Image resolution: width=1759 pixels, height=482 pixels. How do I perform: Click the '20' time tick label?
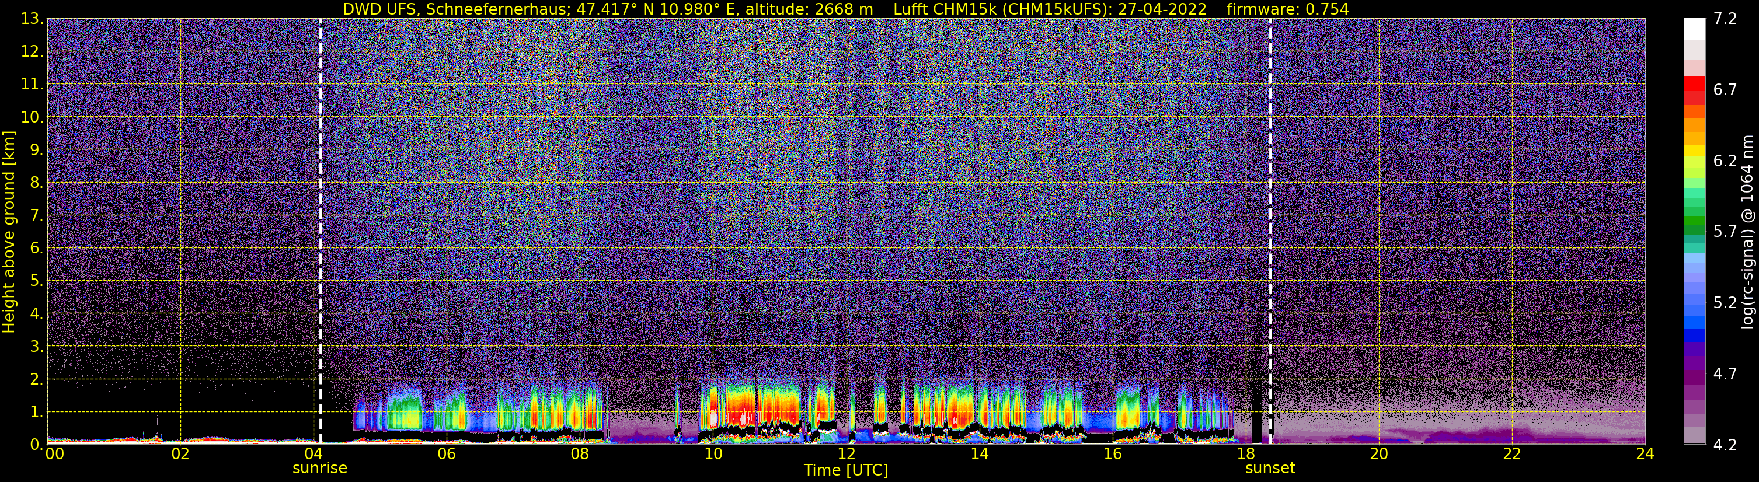pyautogui.click(x=1379, y=454)
